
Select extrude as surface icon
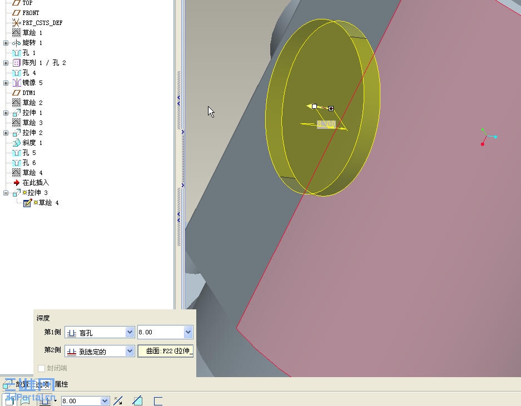pyautogui.click(x=25, y=400)
